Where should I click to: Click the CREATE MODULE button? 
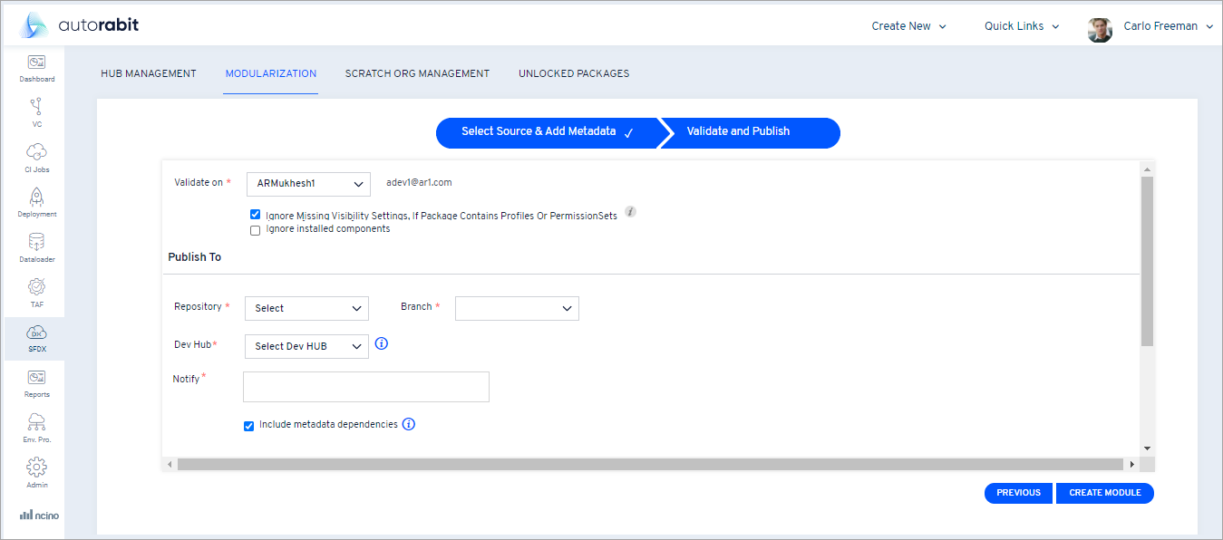[1104, 493]
